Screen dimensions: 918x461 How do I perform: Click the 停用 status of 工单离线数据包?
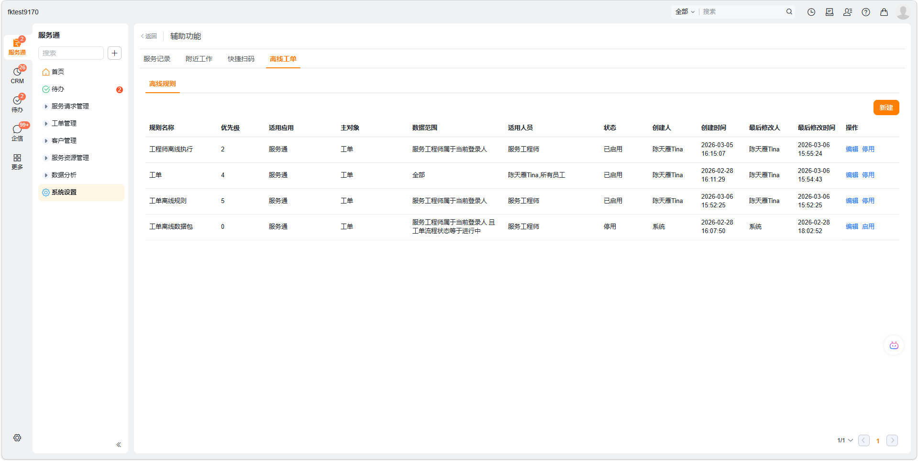pyautogui.click(x=610, y=226)
